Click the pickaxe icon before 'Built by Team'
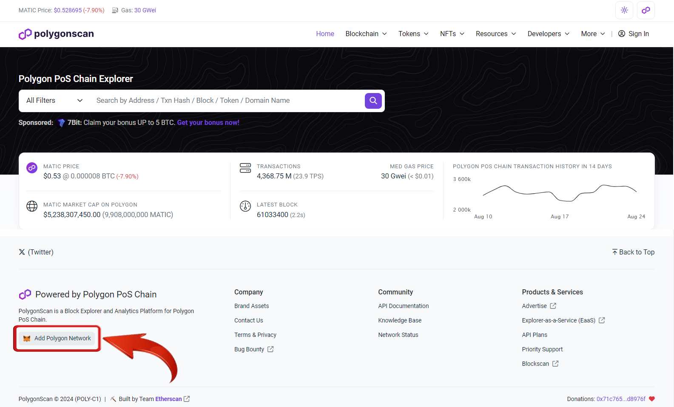This screenshot has height=407, width=674. (113, 399)
